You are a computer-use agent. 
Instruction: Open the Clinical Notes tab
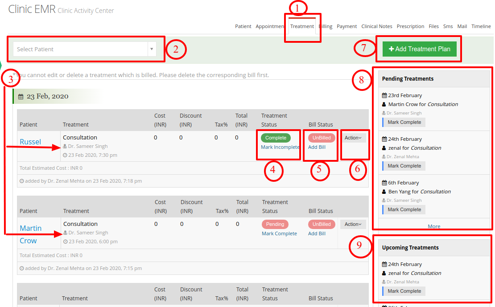(x=377, y=26)
